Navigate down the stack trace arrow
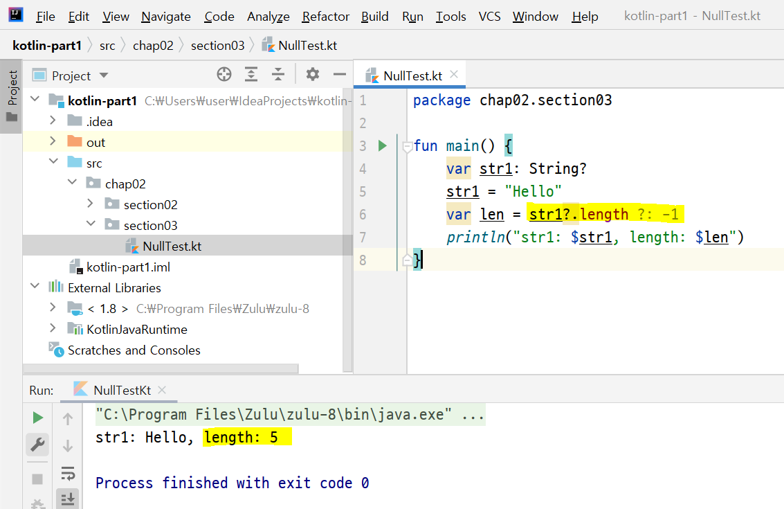784x509 pixels. [x=68, y=445]
